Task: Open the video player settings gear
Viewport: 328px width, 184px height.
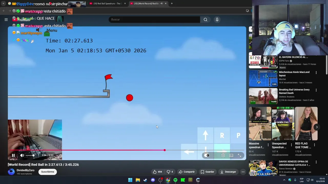Action: [223, 155]
